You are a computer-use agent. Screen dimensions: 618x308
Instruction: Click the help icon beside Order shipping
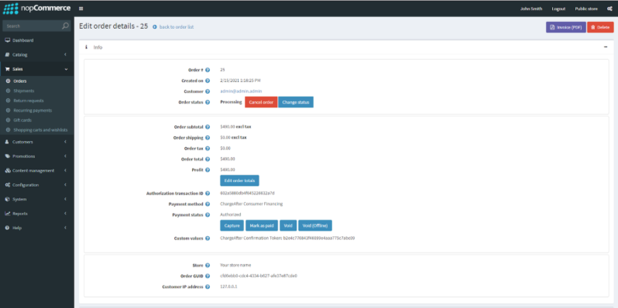(x=207, y=138)
